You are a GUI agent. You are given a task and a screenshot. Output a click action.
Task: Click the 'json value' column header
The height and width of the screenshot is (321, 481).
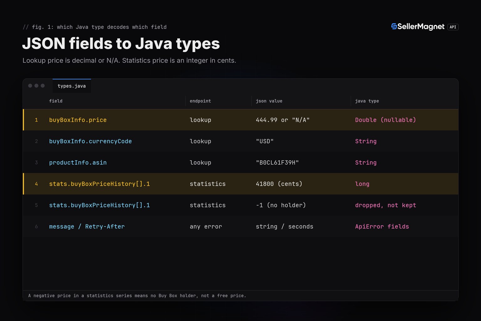[x=269, y=101]
